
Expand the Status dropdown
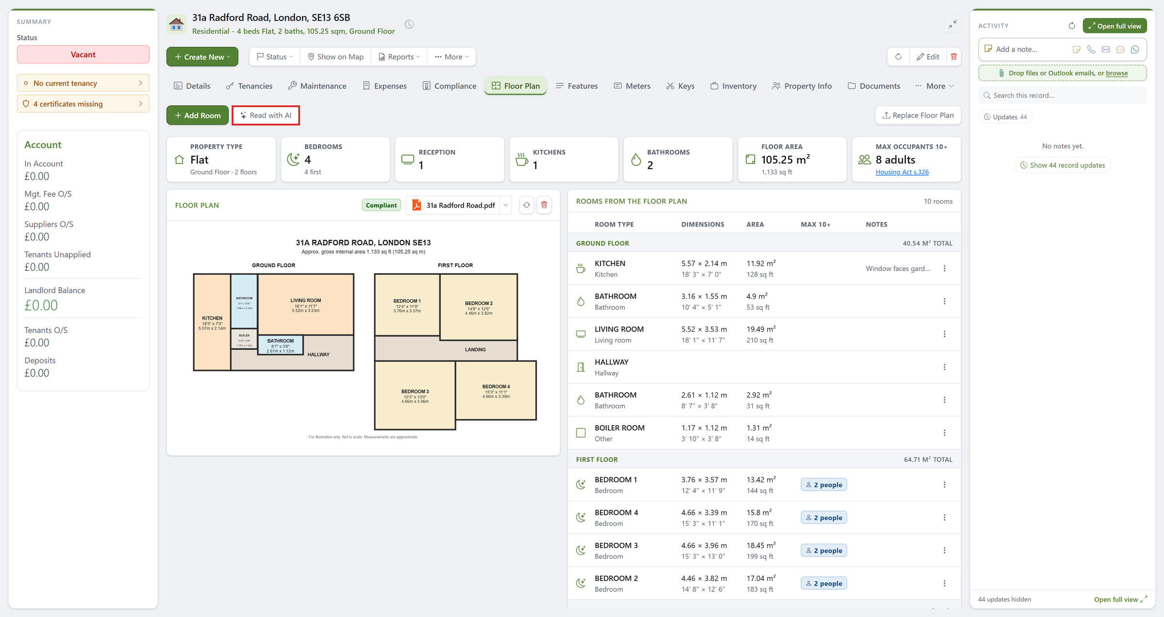pos(275,57)
